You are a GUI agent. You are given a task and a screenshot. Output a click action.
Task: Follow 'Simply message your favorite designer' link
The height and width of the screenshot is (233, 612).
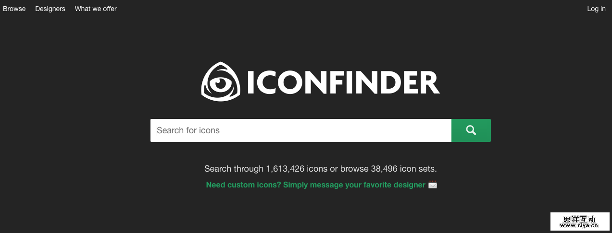354,185
